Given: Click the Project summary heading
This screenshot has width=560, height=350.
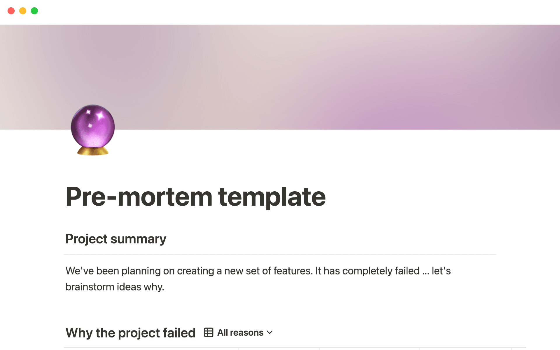Looking at the screenshot, I should (116, 239).
